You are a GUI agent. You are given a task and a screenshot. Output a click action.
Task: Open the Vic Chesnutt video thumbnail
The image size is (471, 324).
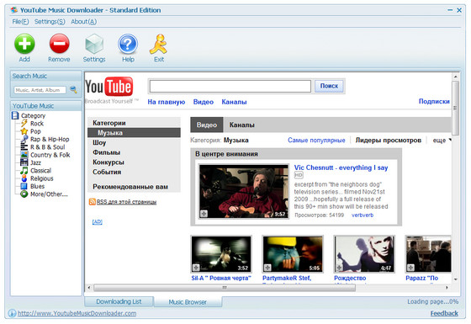(x=244, y=191)
